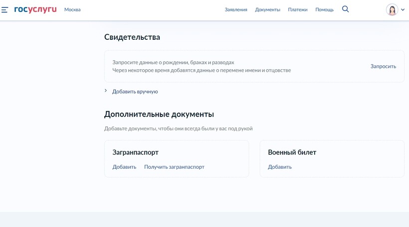
Task: Click the Дополнительные документы heading
Action: click(159, 114)
